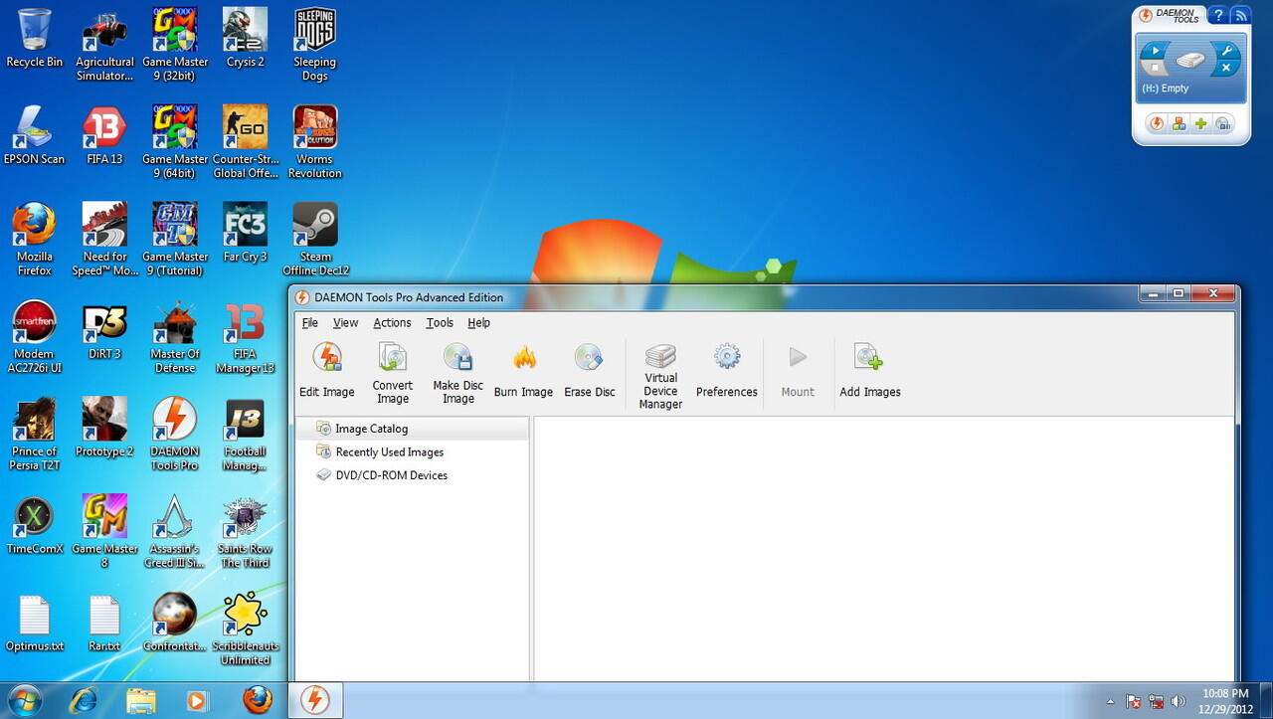Select the Make Disc Image tool
The width and height of the screenshot is (1273, 719).
pyautogui.click(x=457, y=373)
